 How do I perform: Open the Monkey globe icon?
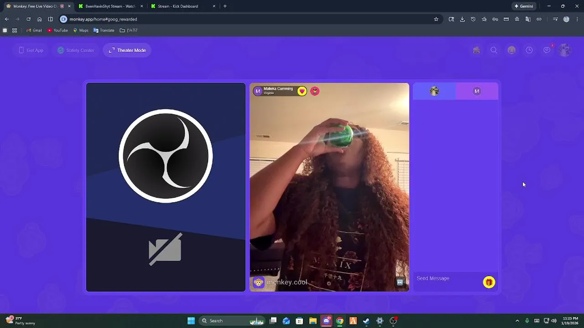511,50
